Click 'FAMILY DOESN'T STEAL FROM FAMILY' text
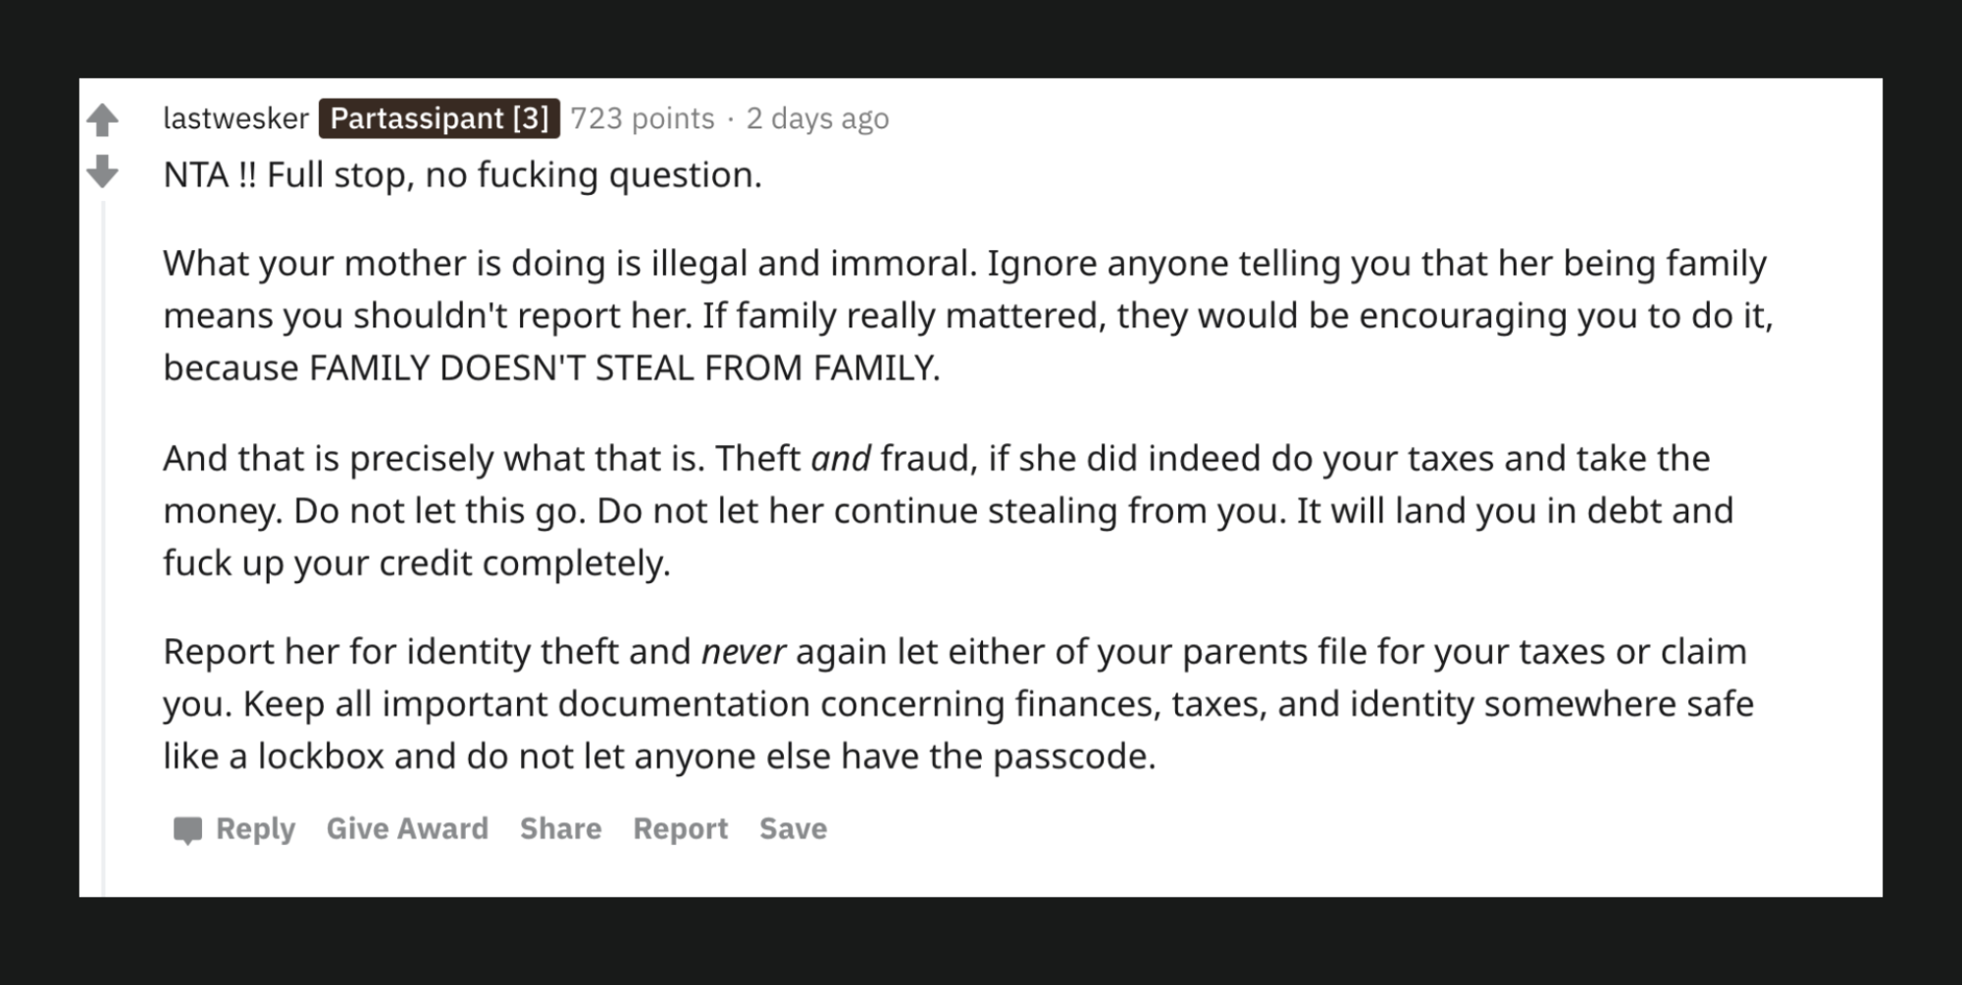This screenshot has width=1962, height=985. (x=624, y=369)
